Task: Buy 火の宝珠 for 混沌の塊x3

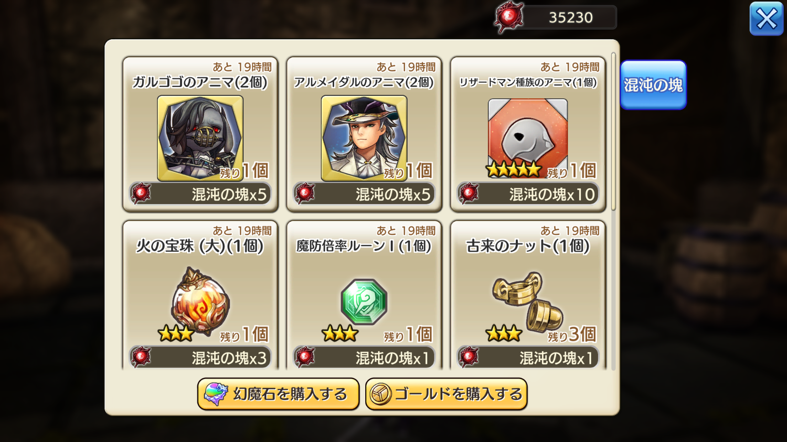Action: coord(200,358)
